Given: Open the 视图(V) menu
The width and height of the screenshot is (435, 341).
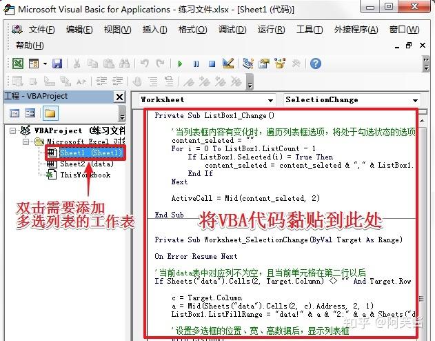Looking at the screenshot, I should (117, 30).
